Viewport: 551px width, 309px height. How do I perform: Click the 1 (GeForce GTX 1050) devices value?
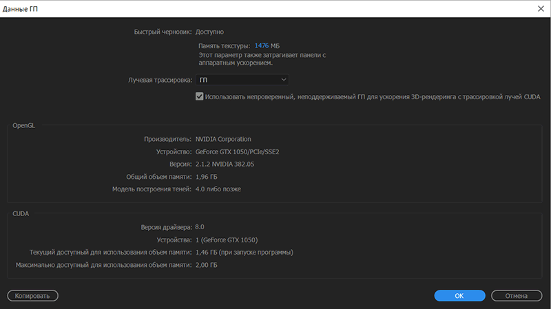tap(227, 239)
